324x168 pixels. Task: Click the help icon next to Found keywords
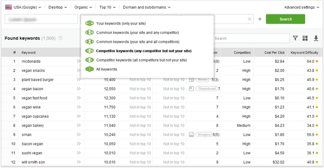tap(60, 38)
